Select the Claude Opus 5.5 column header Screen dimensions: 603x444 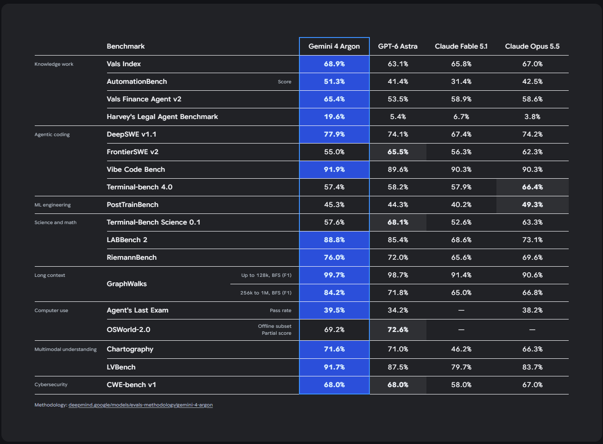pos(532,46)
